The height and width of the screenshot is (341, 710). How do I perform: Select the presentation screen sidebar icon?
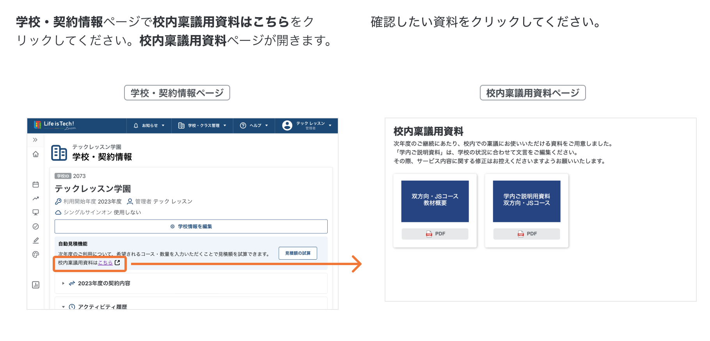[35, 213]
